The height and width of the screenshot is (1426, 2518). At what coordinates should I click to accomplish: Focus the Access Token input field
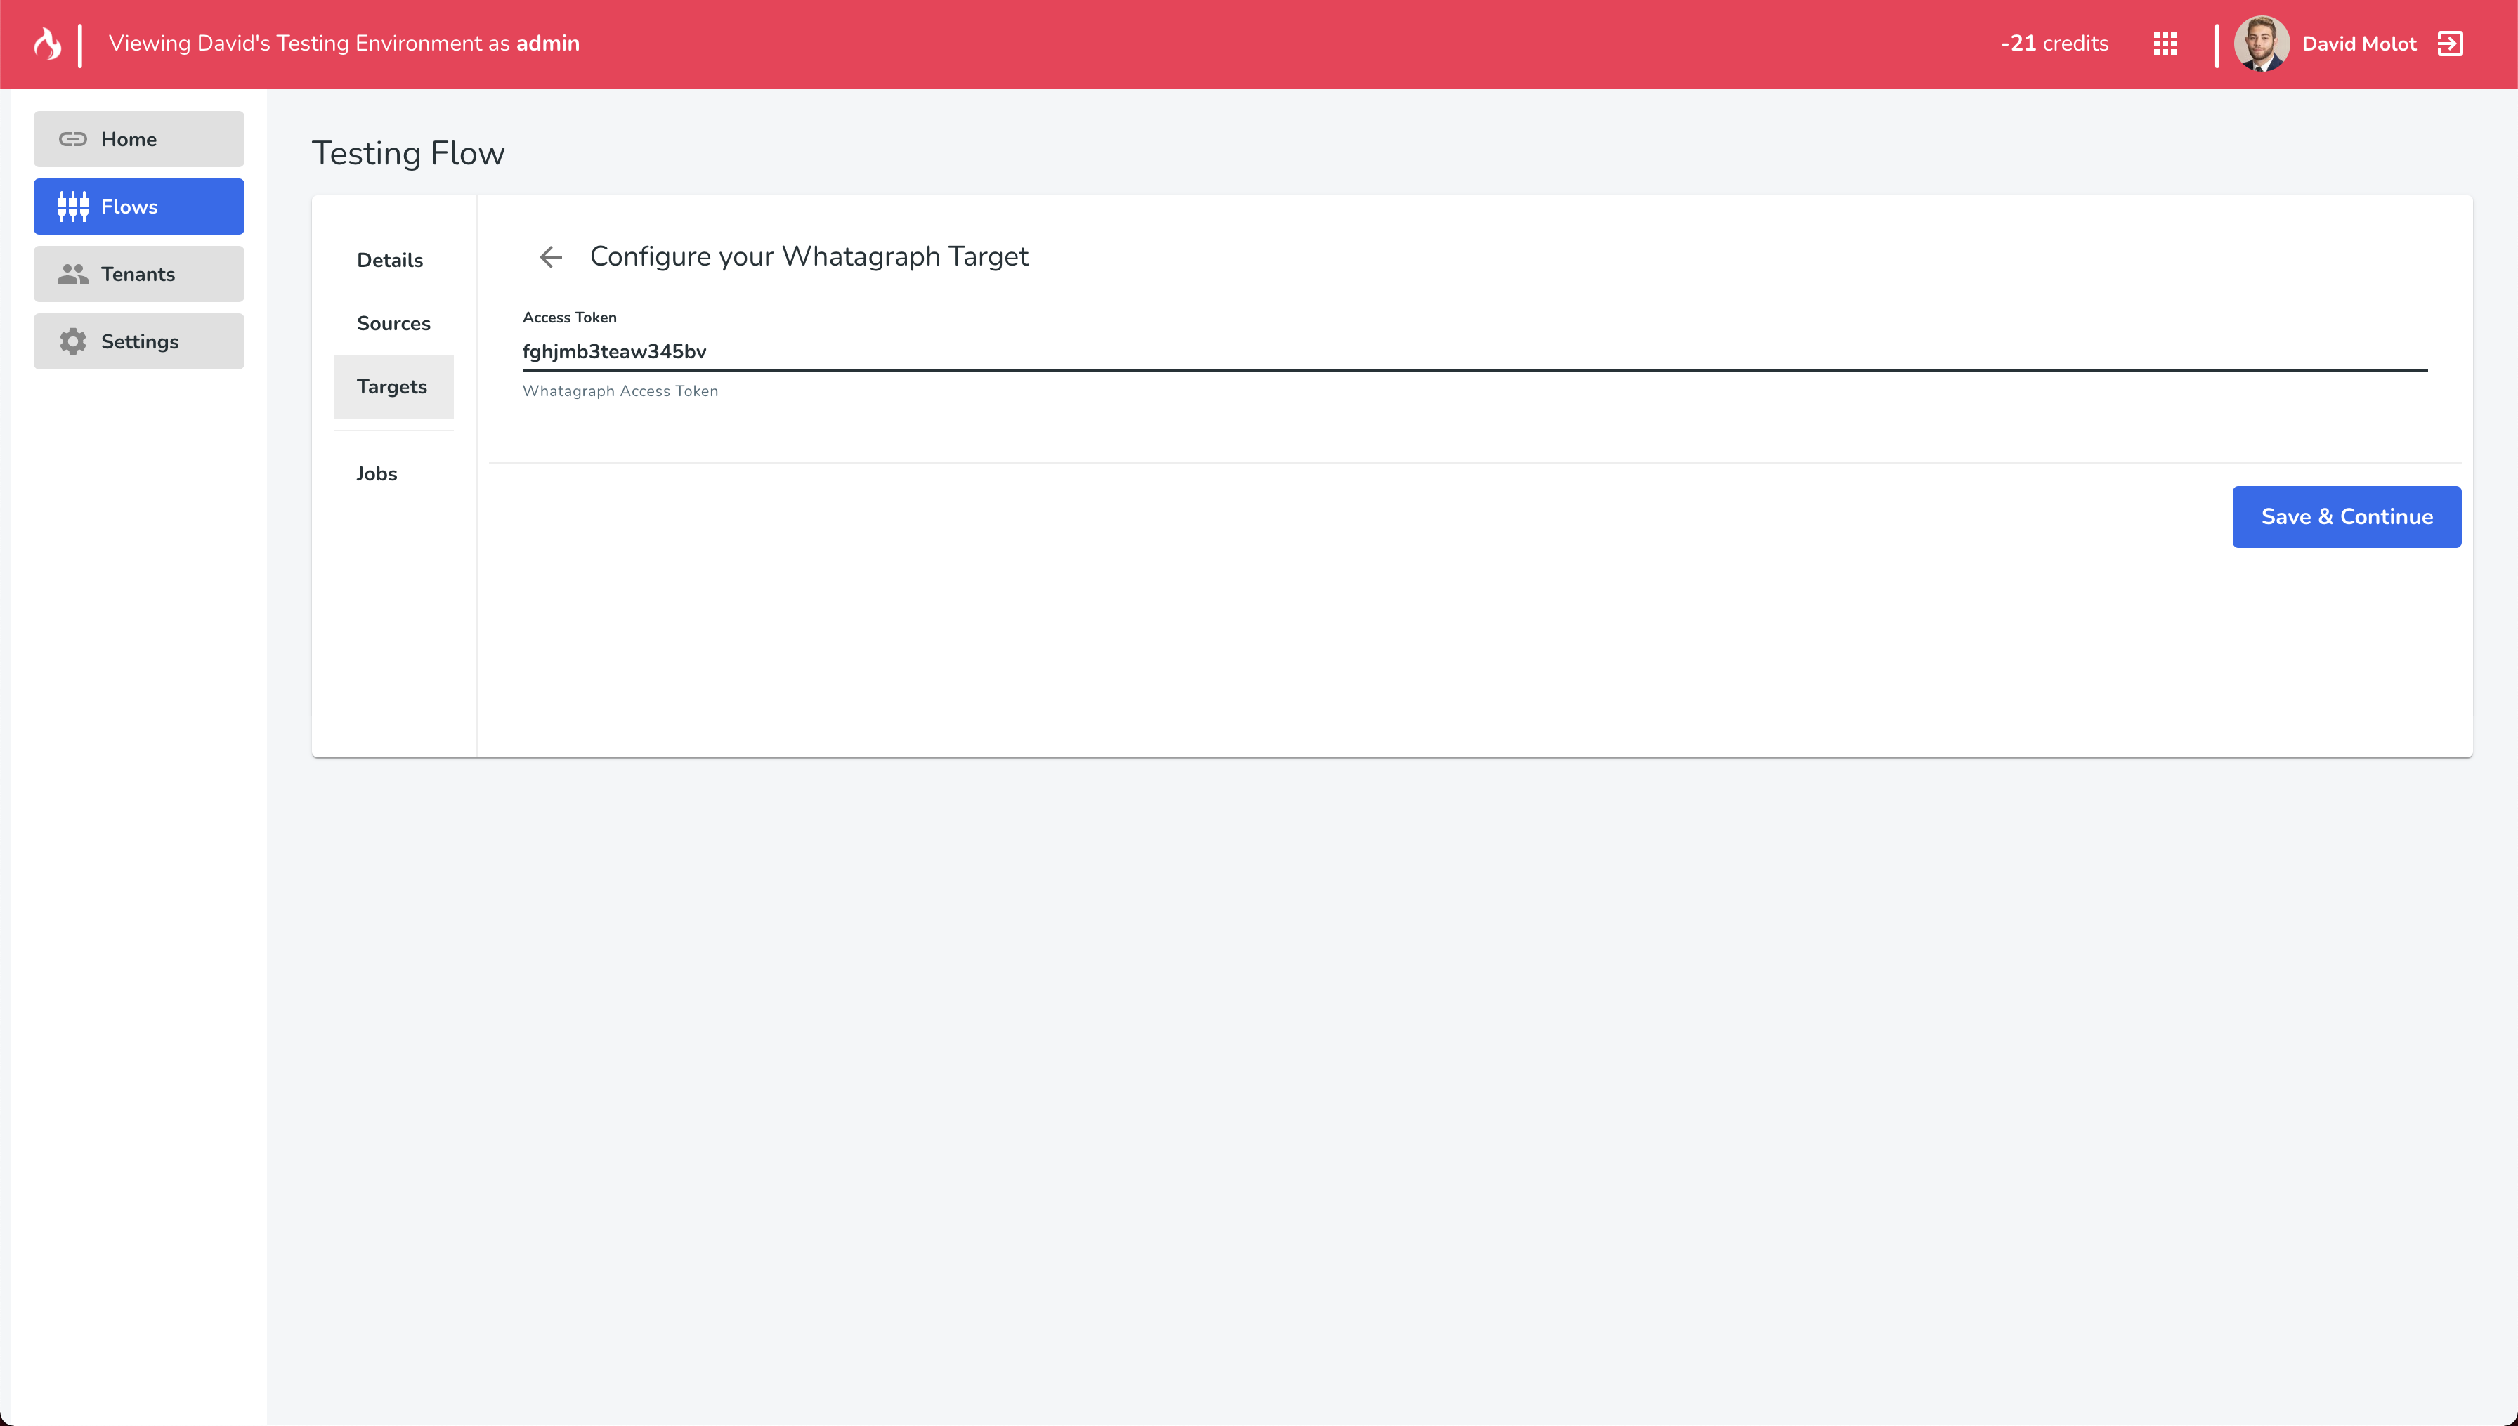(1475, 352)
